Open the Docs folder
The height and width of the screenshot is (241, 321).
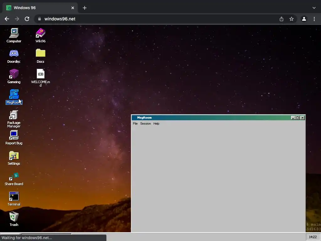pyautogui.click(x=40, y=56)
